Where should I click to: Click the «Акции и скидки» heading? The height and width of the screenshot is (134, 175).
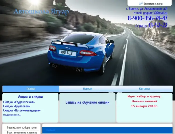pyautogui.click(x=30, y=97)
